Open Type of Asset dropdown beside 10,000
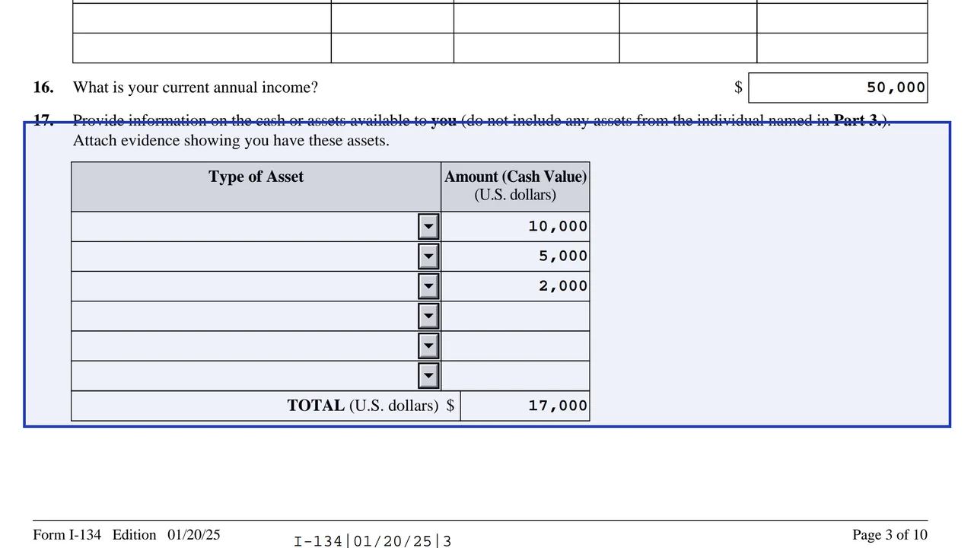The image size is (974, 548). point(428,226)
